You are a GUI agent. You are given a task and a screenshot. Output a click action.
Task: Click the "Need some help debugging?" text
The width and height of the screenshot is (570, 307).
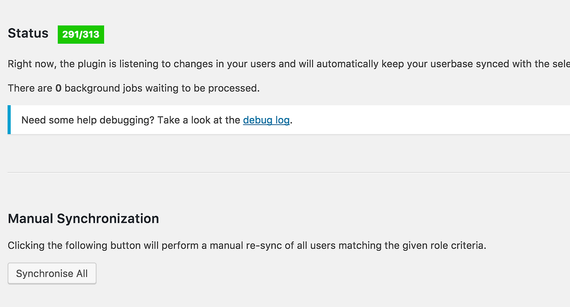click(x=88, y=120)
